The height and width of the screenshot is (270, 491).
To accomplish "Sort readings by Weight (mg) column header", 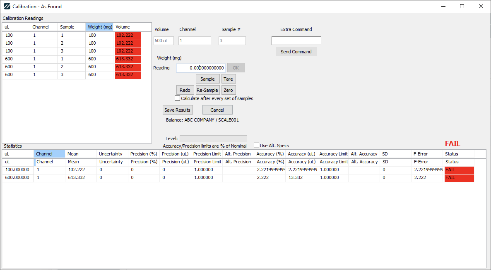I will pos(100,27).
